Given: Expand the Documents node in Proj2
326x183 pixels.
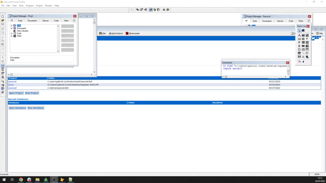Looking at the screenshot, I should pyautogui.click(x=12, y=28).
